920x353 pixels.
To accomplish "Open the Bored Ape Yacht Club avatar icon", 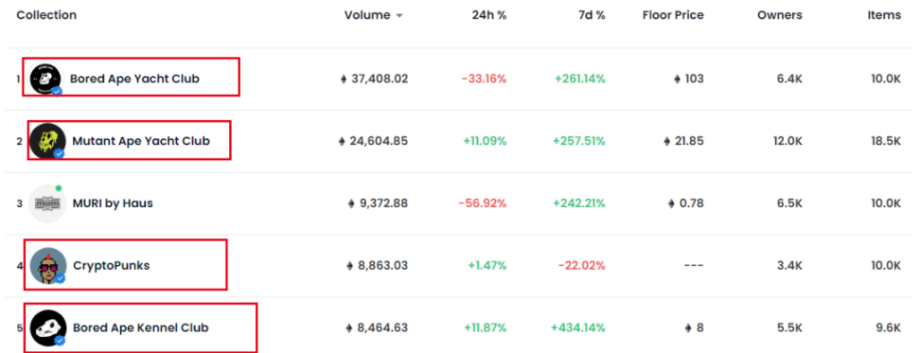I will tap(44, 79).
